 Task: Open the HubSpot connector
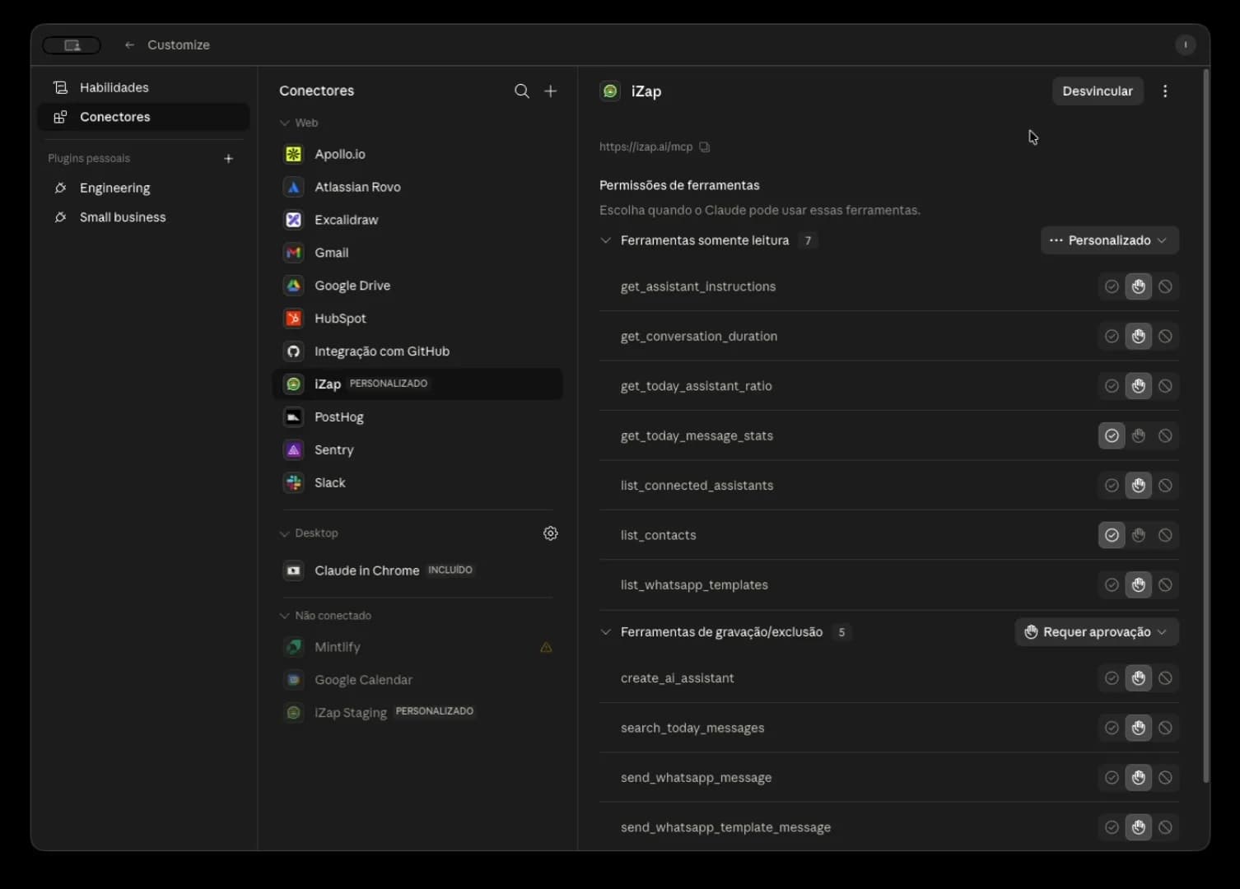click(417, 319)
